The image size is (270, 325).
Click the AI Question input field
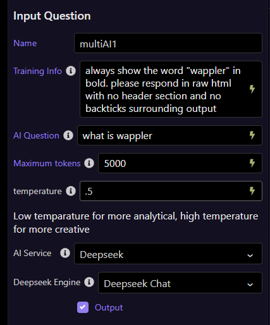point(169,135)
